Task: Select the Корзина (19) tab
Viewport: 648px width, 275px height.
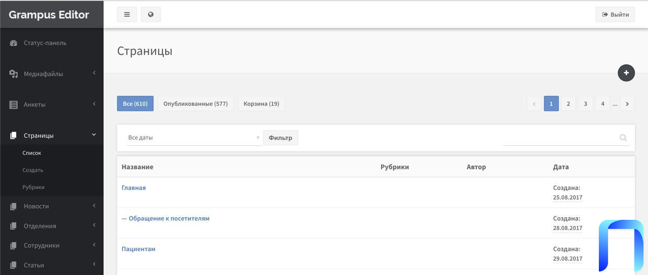Action: 261,104
